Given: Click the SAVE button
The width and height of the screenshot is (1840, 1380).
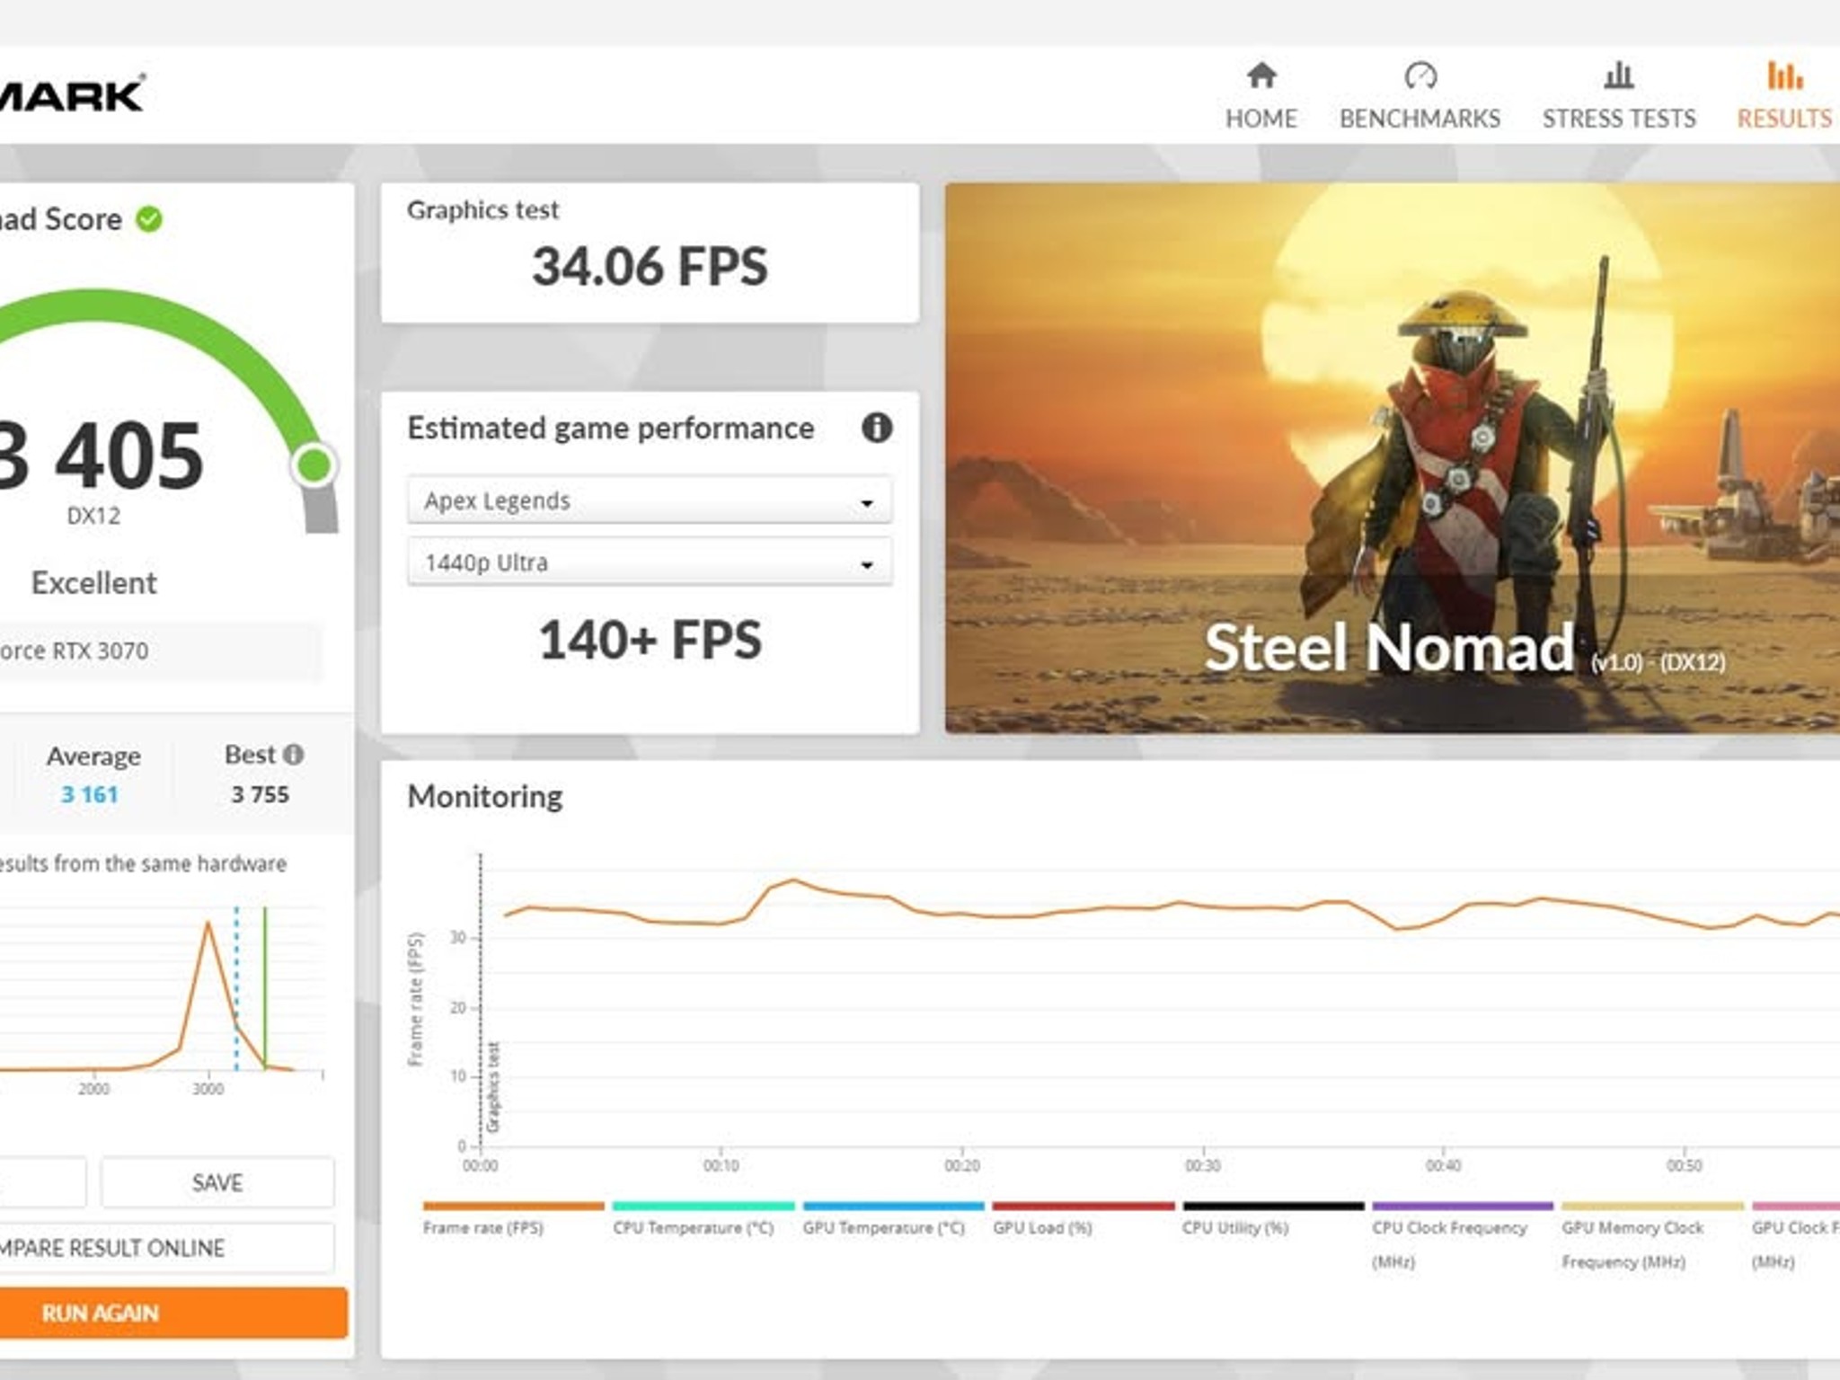Looking at the screenshot, I should [x=217, y=1182].
